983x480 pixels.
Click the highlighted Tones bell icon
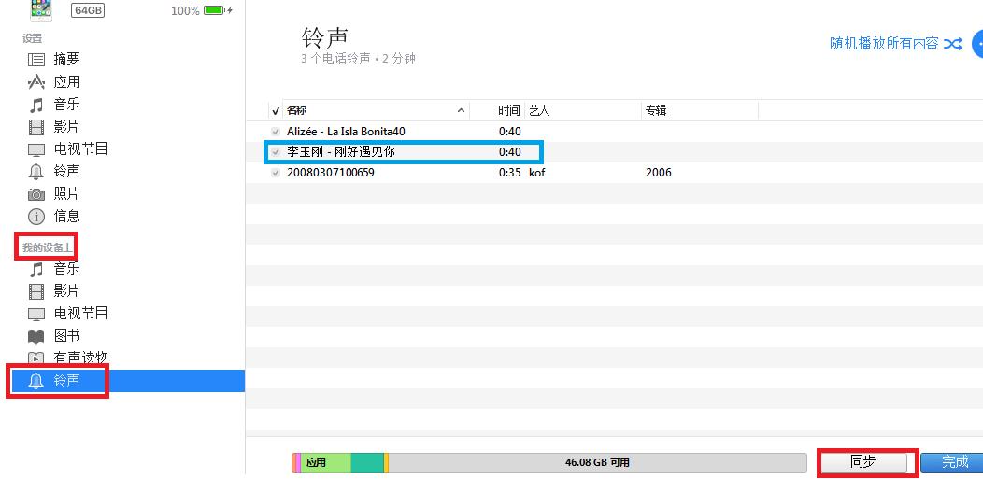click(x=36, y=380)
